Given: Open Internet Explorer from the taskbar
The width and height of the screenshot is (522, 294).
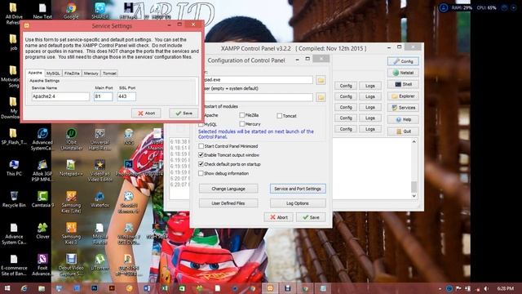Looking at the screenshot, I should 24,288.
